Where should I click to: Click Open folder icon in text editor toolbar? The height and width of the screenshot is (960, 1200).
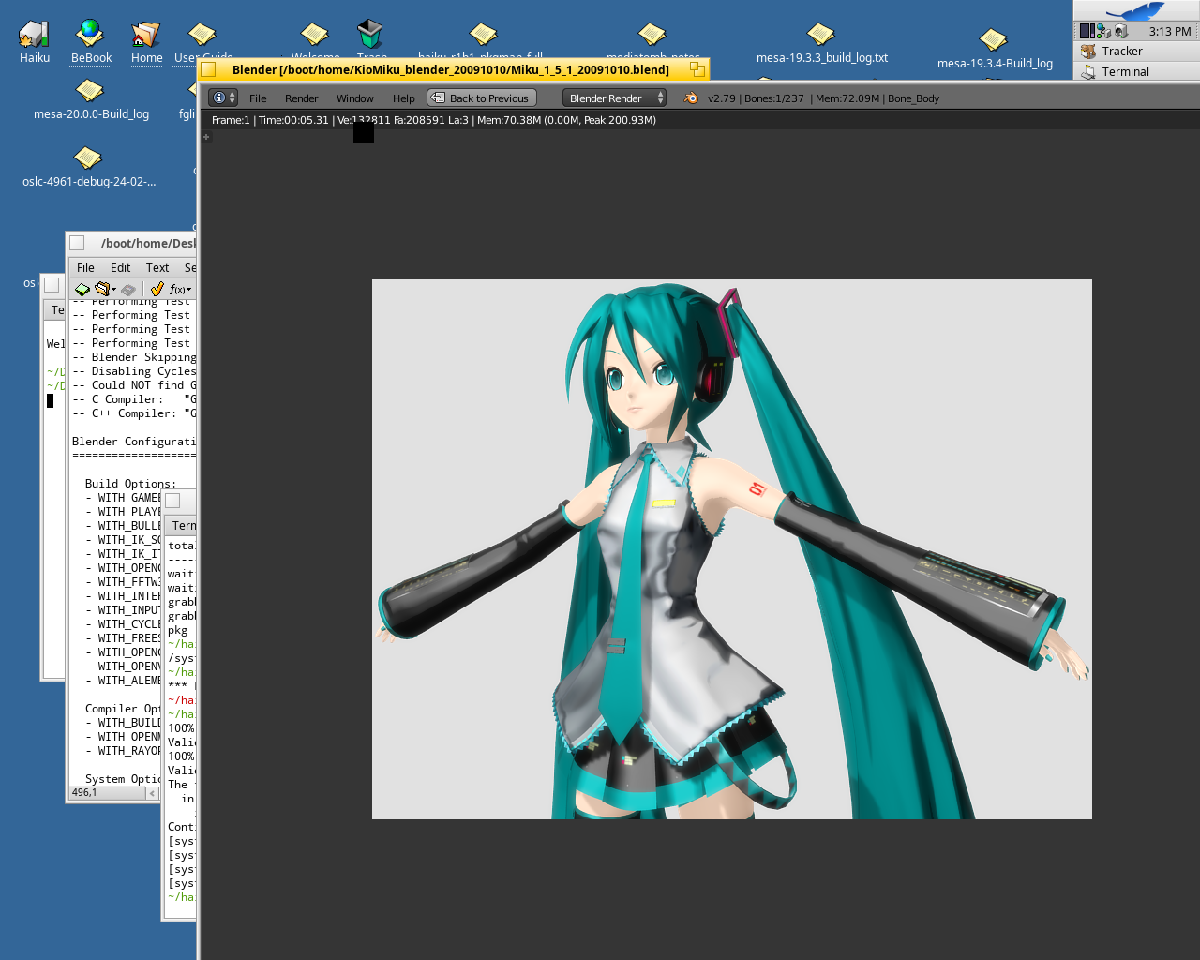102,289
